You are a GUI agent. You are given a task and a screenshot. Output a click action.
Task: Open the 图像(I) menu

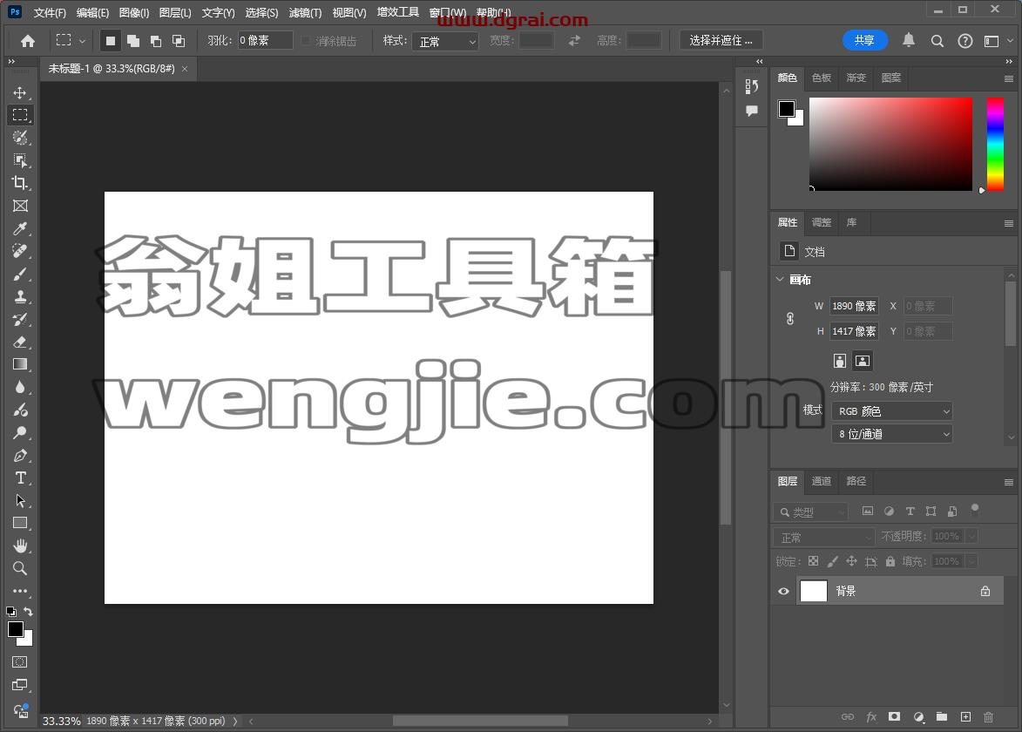tap(134, 12)
